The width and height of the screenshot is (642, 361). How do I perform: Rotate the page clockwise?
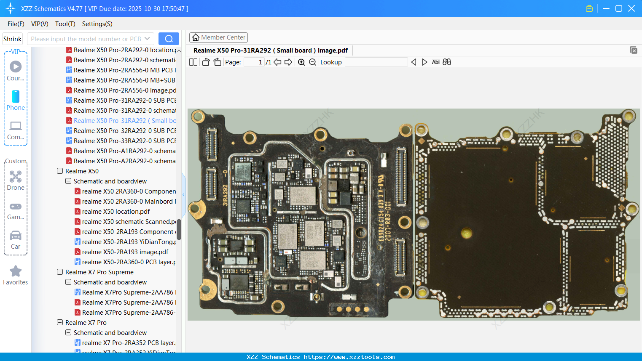tap(217, 62)
